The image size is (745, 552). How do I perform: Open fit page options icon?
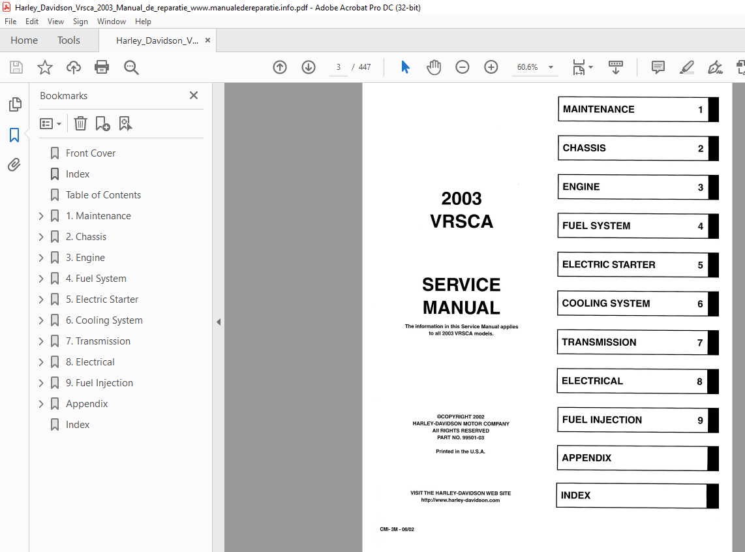[x=583, y=67]
